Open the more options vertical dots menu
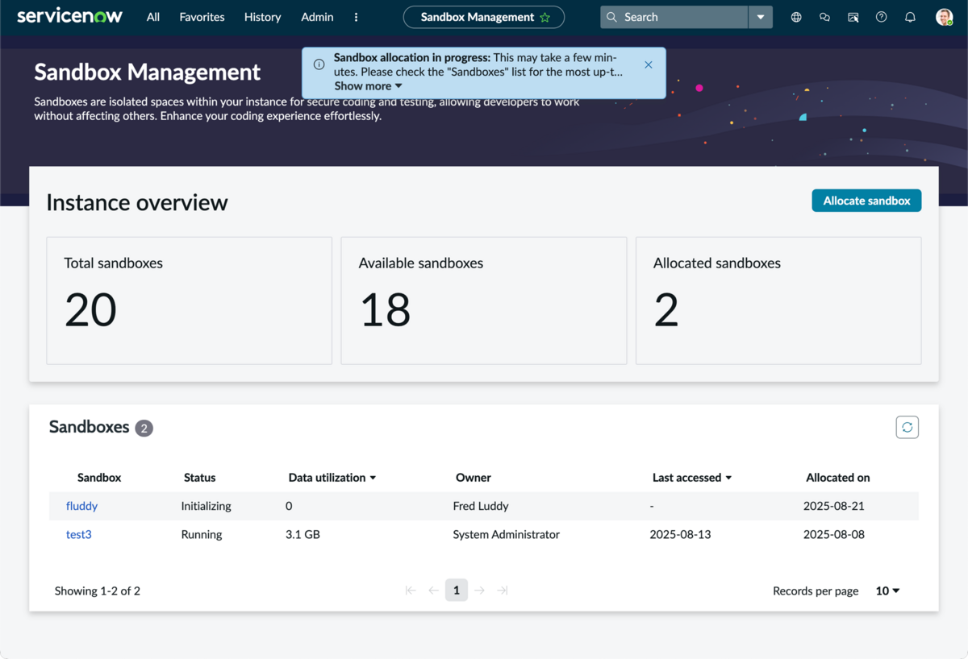The image size is (968, 659). pyautogui.click(x=357, y=17)
